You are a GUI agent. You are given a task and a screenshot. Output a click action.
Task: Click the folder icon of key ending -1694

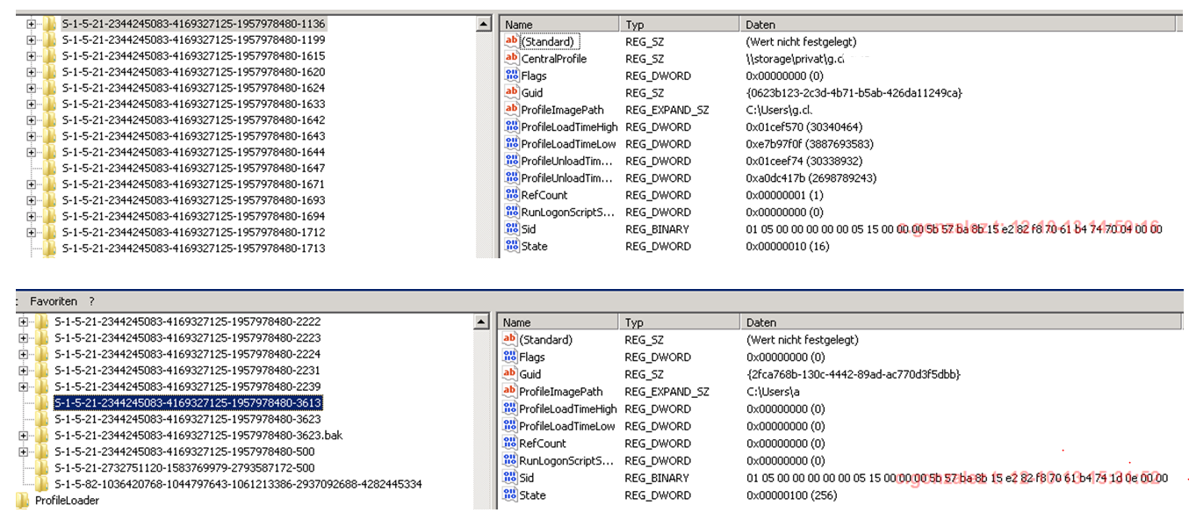tap(49, 216)
